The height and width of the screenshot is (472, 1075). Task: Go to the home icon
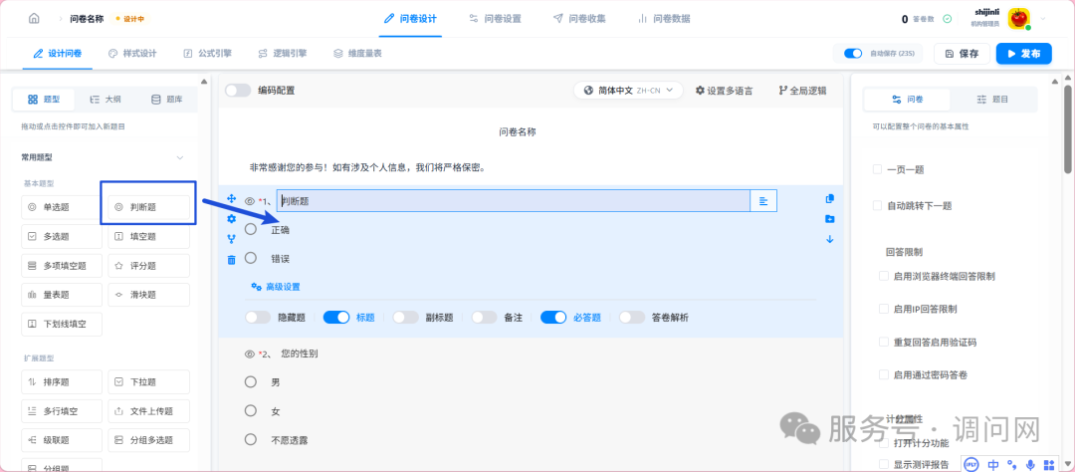(34, 19)
